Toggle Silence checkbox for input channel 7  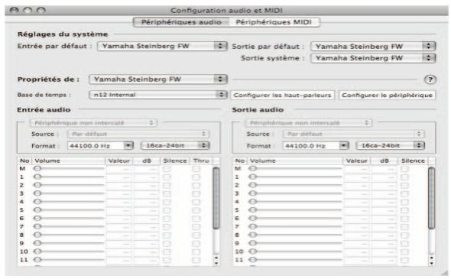(167, 227)
